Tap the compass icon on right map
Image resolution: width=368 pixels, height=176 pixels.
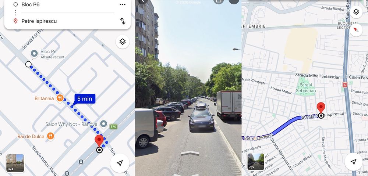tap(356, 30)
